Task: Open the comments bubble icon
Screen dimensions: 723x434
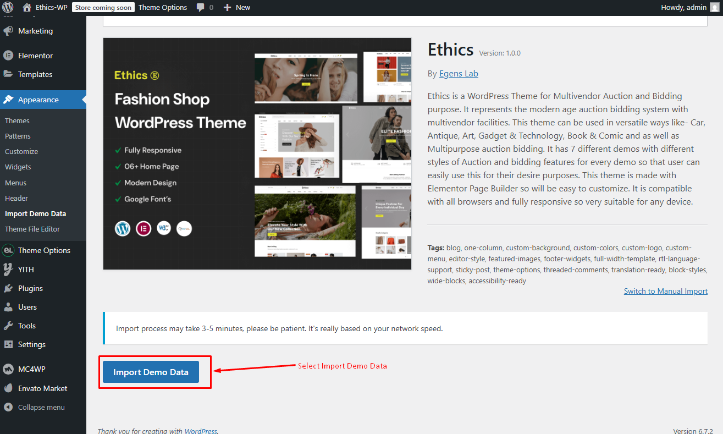Action: [x=201, y=7]
